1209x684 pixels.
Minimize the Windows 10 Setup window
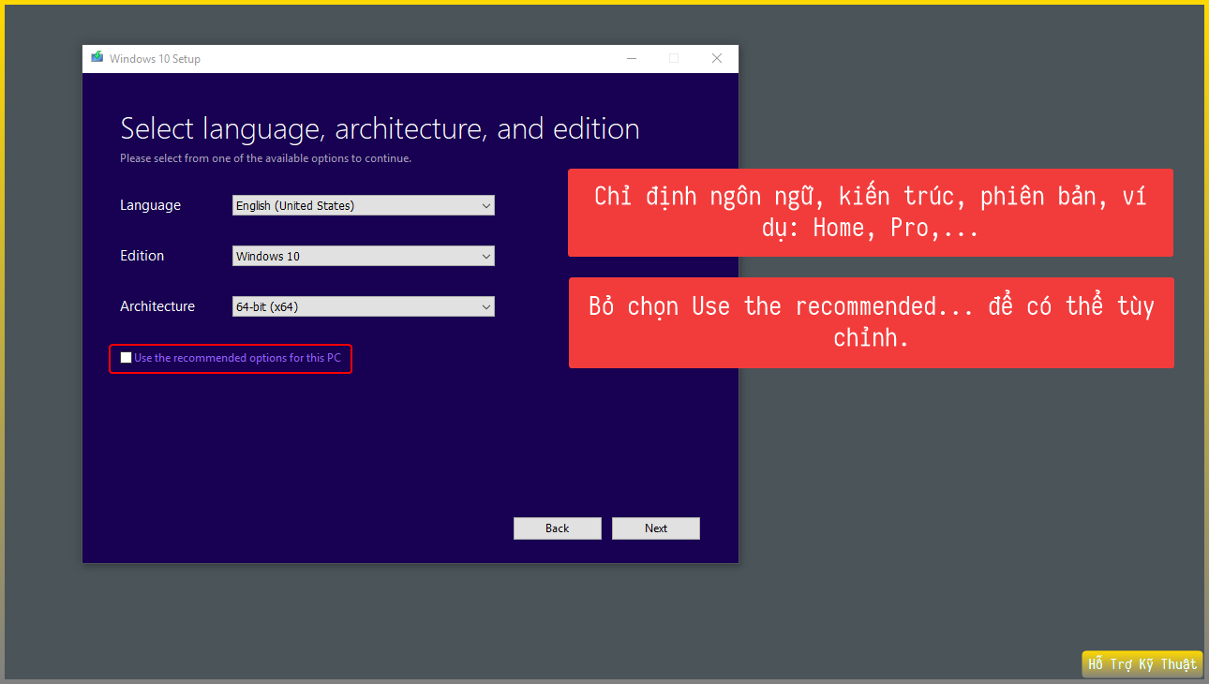point(631,58)
